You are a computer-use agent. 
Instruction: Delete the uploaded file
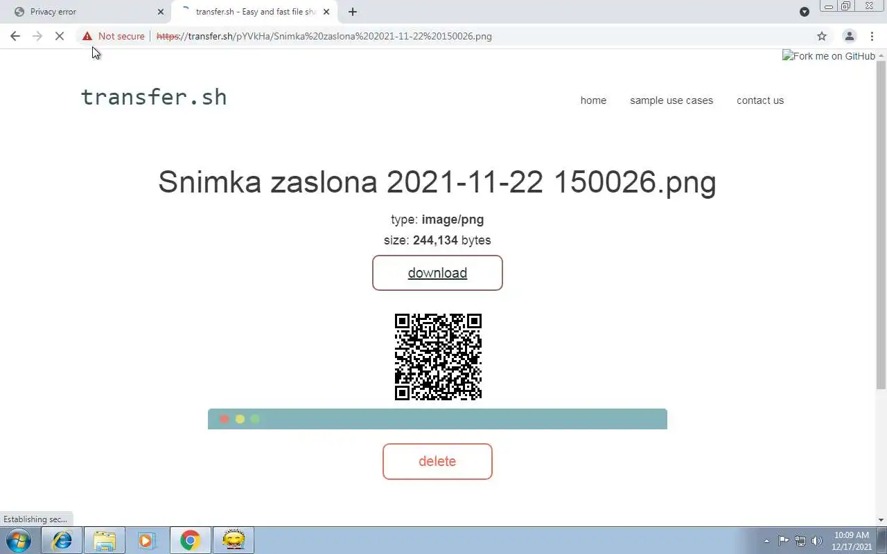(437, 461)
